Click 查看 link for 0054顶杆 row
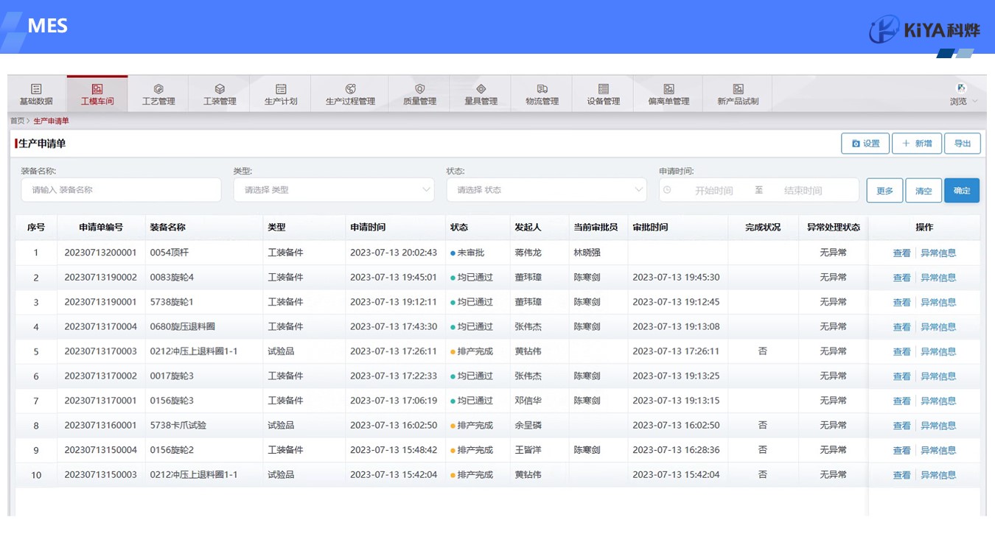The image size is (995, 559). click(901, 253)
